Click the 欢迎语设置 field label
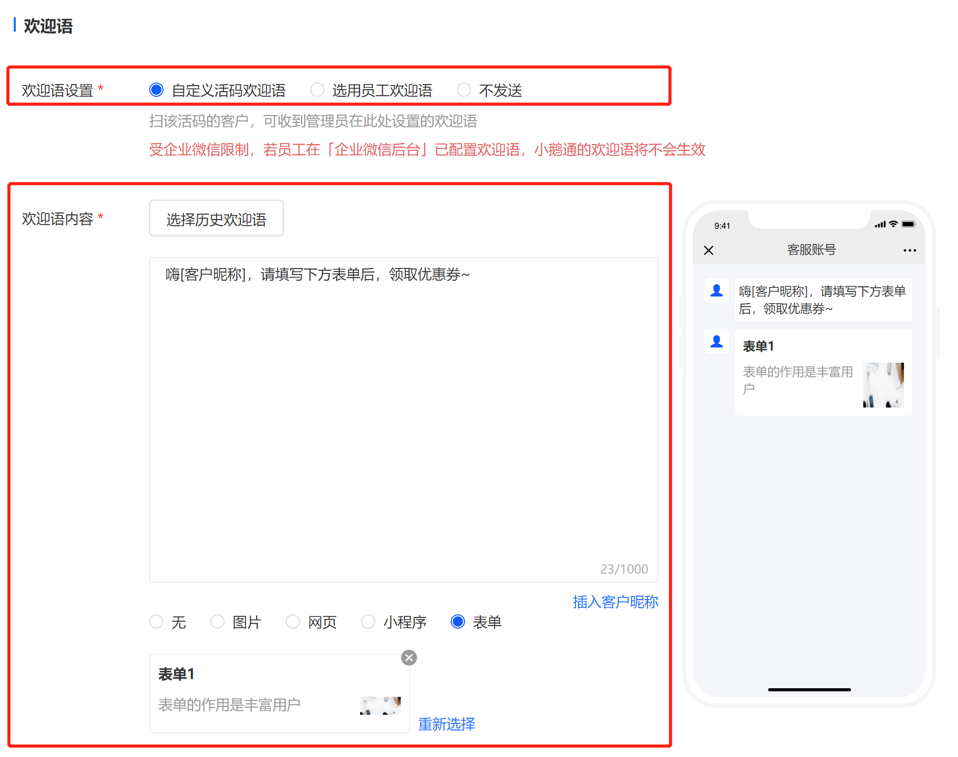The image size is (958, 757). click(x=58, y=91)
